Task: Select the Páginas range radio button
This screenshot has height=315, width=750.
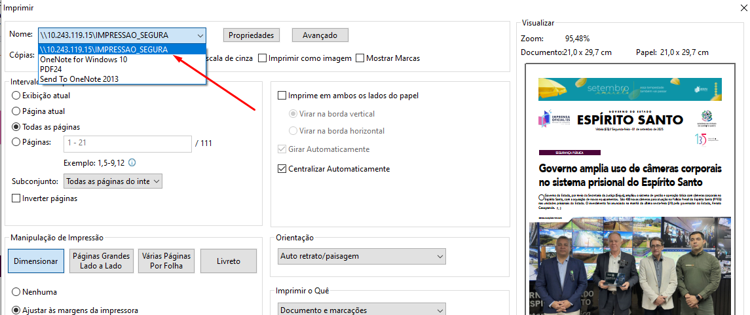Action: (16, 142)
